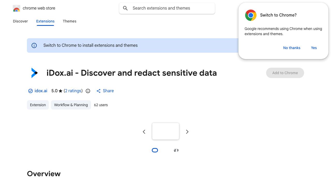Click the Add to Chrome button
Screen dimensions: 331x186
point(285,73)
